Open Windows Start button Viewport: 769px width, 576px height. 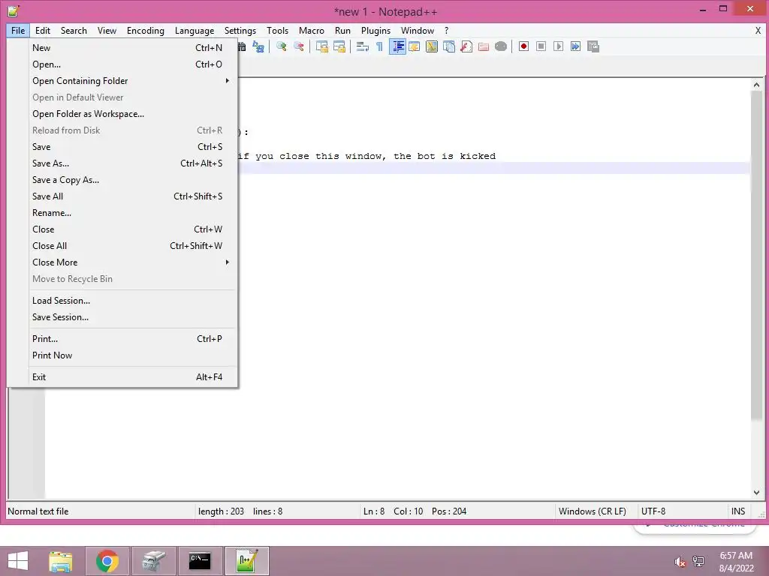[x=18, y=561]
